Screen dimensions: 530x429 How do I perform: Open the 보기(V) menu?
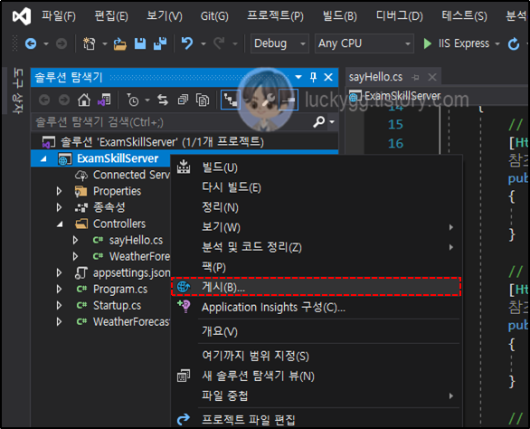pyautogui.click(x=165, y=16)
